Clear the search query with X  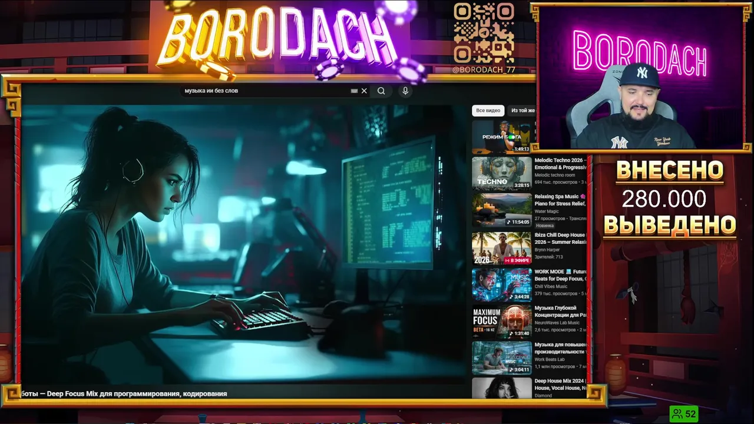click(x=364, y=91)
